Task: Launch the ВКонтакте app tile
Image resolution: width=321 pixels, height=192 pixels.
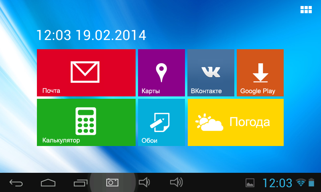Action: point(211,73)
